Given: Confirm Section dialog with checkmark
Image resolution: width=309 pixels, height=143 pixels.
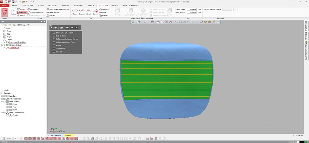Looking at the screenshot, I should click(x=72, y=28).
